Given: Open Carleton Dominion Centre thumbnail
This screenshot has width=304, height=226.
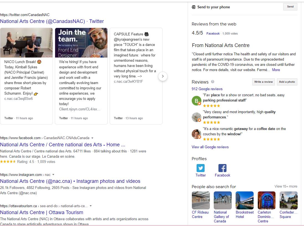Looking at the screenshot, I should tap(266, 201).
